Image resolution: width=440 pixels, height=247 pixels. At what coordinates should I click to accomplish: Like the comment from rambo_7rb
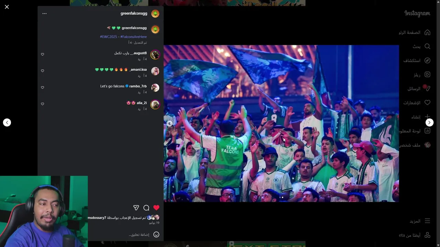[x=43, y=87]
